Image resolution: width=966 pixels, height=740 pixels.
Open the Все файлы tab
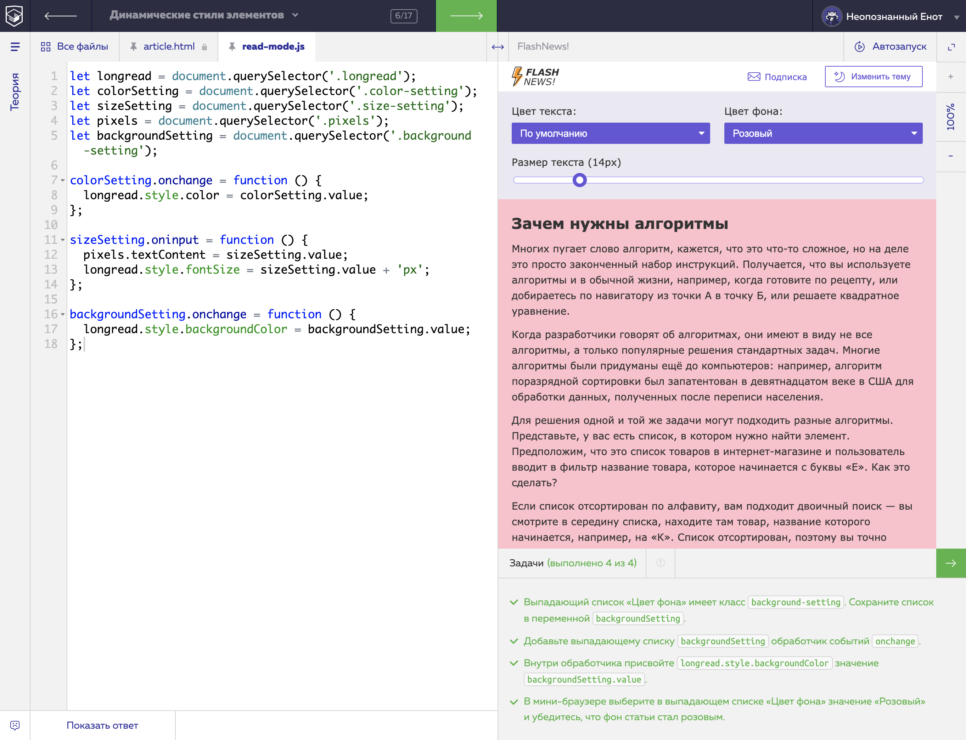coord(74,47)
